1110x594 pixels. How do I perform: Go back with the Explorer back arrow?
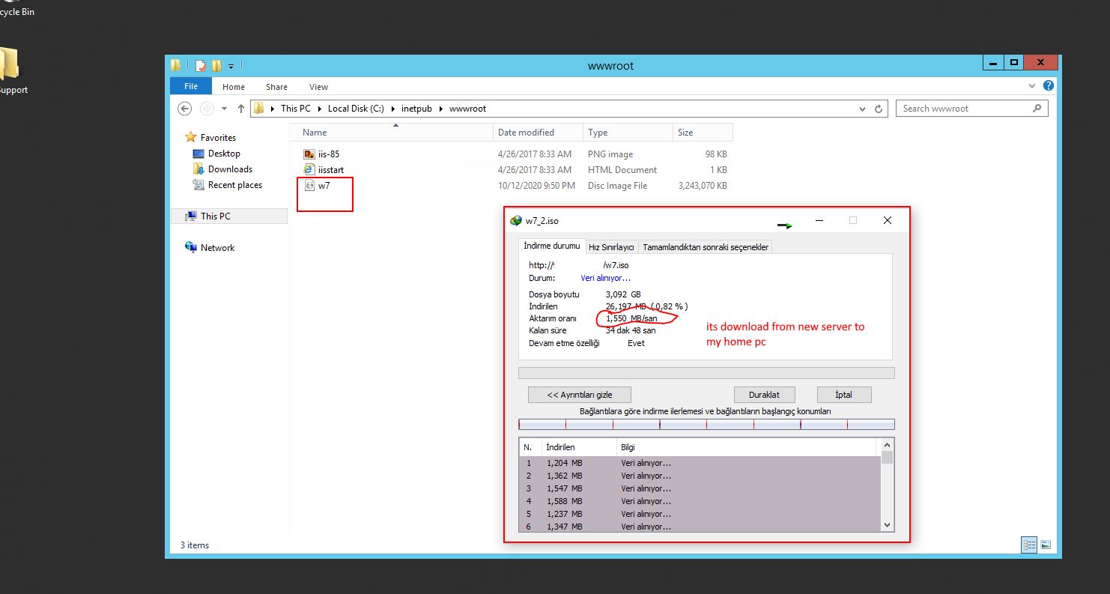click(184, 109)
